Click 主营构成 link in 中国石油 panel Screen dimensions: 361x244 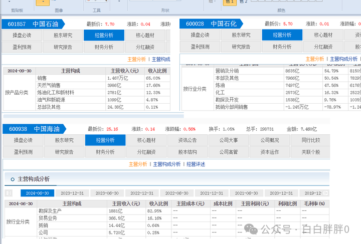161,59
